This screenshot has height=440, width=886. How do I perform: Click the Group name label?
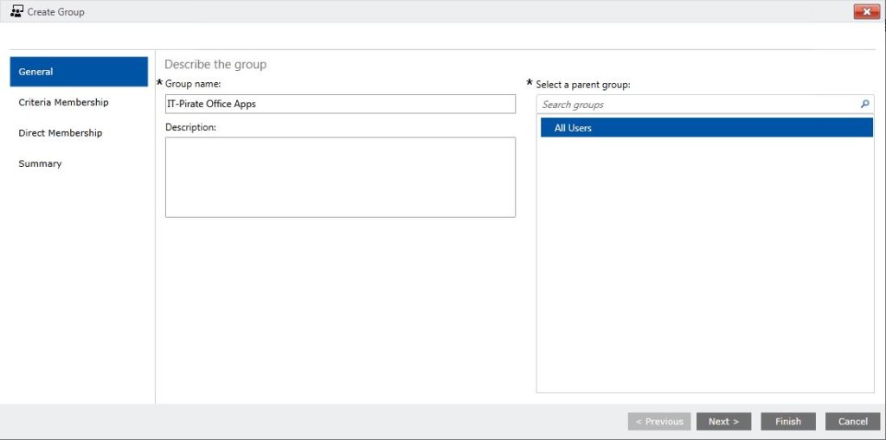[x=193, y=84]
